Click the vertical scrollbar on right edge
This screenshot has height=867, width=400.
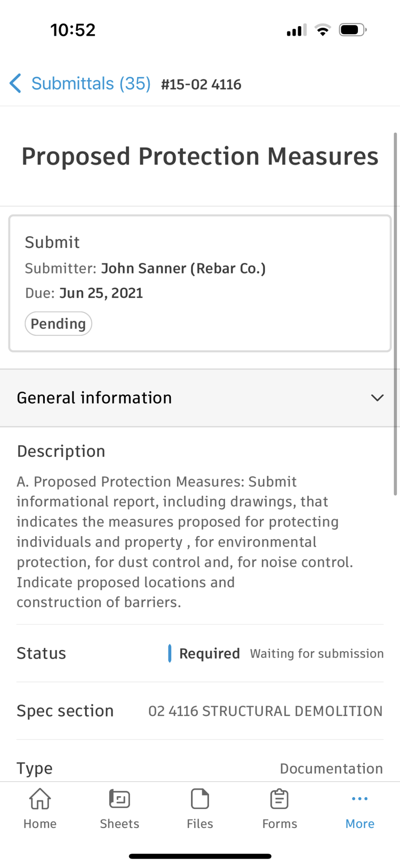(395, 315)
